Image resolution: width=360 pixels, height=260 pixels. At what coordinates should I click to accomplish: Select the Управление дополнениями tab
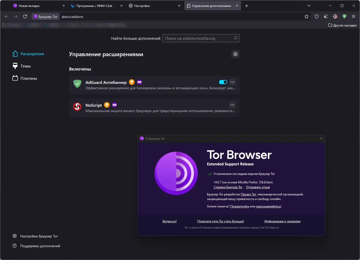click(x=213, y=6)
